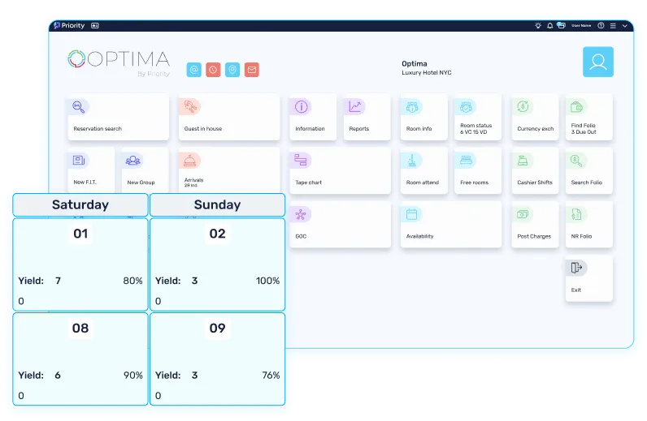Open the Free rooms tile

(x=478, y=171)
